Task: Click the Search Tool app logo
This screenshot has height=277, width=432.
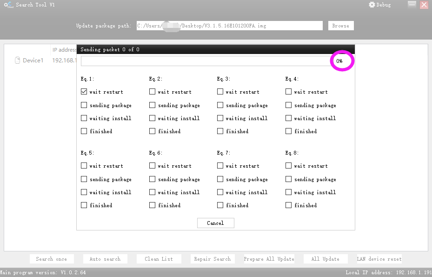Action: click(x=8, y=5)
